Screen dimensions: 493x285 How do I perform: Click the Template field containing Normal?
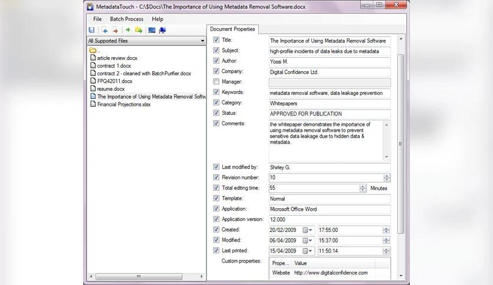coord(330,198)
